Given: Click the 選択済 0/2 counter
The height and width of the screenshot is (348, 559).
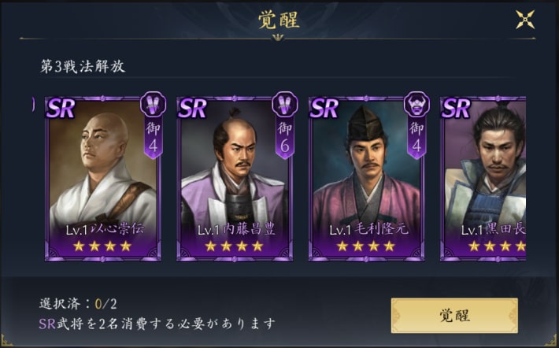Looking at the screenshot, I should [x=78, y=304].
